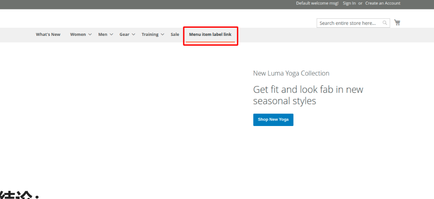The width and height of the screenshot is (434, 199).
Task: Click the shopping cart icon
Action: [397, 23]
